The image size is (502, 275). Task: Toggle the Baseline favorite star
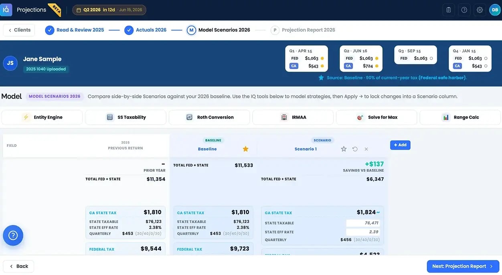(246, 149)
